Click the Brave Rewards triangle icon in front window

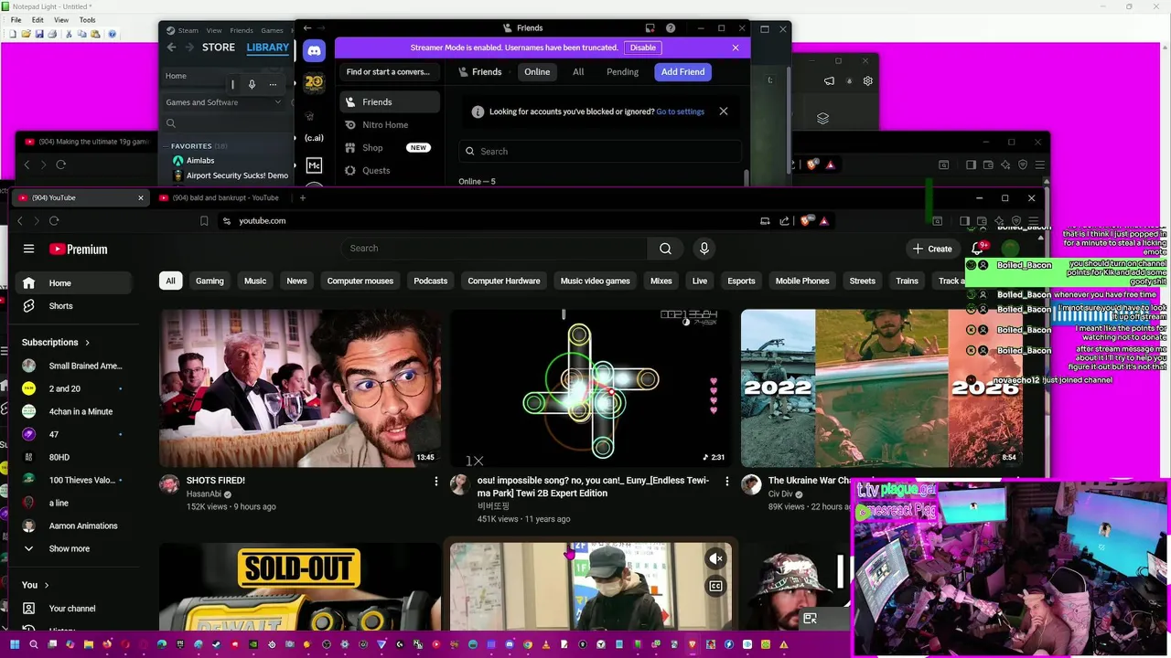824,220
